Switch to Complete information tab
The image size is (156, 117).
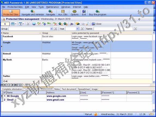pyautogui.click(x=12, y=89)
